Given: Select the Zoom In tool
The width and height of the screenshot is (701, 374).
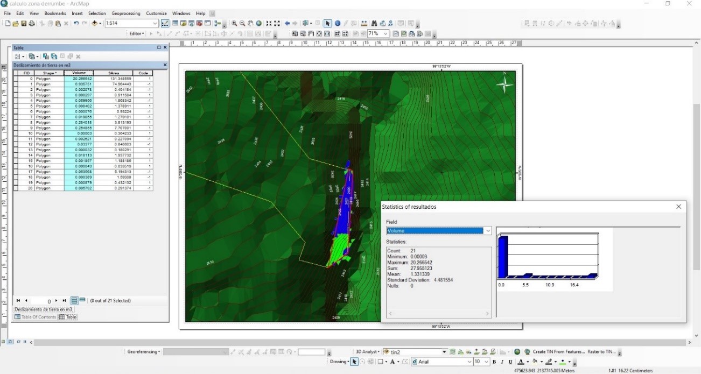Looking at the screenshot, I should click(234, 24).
